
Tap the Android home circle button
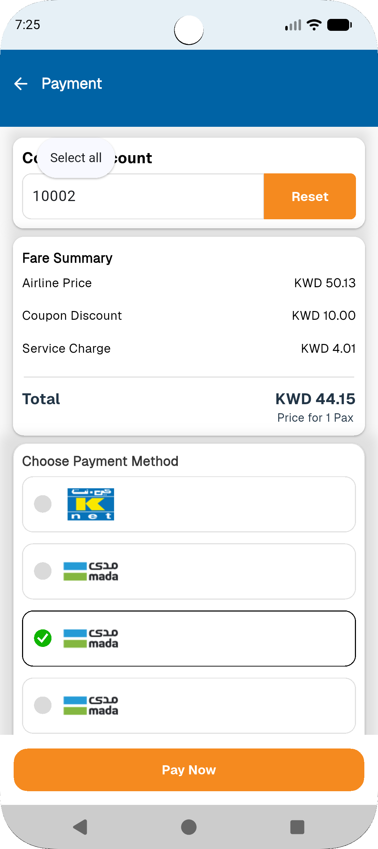coord(189,827)
